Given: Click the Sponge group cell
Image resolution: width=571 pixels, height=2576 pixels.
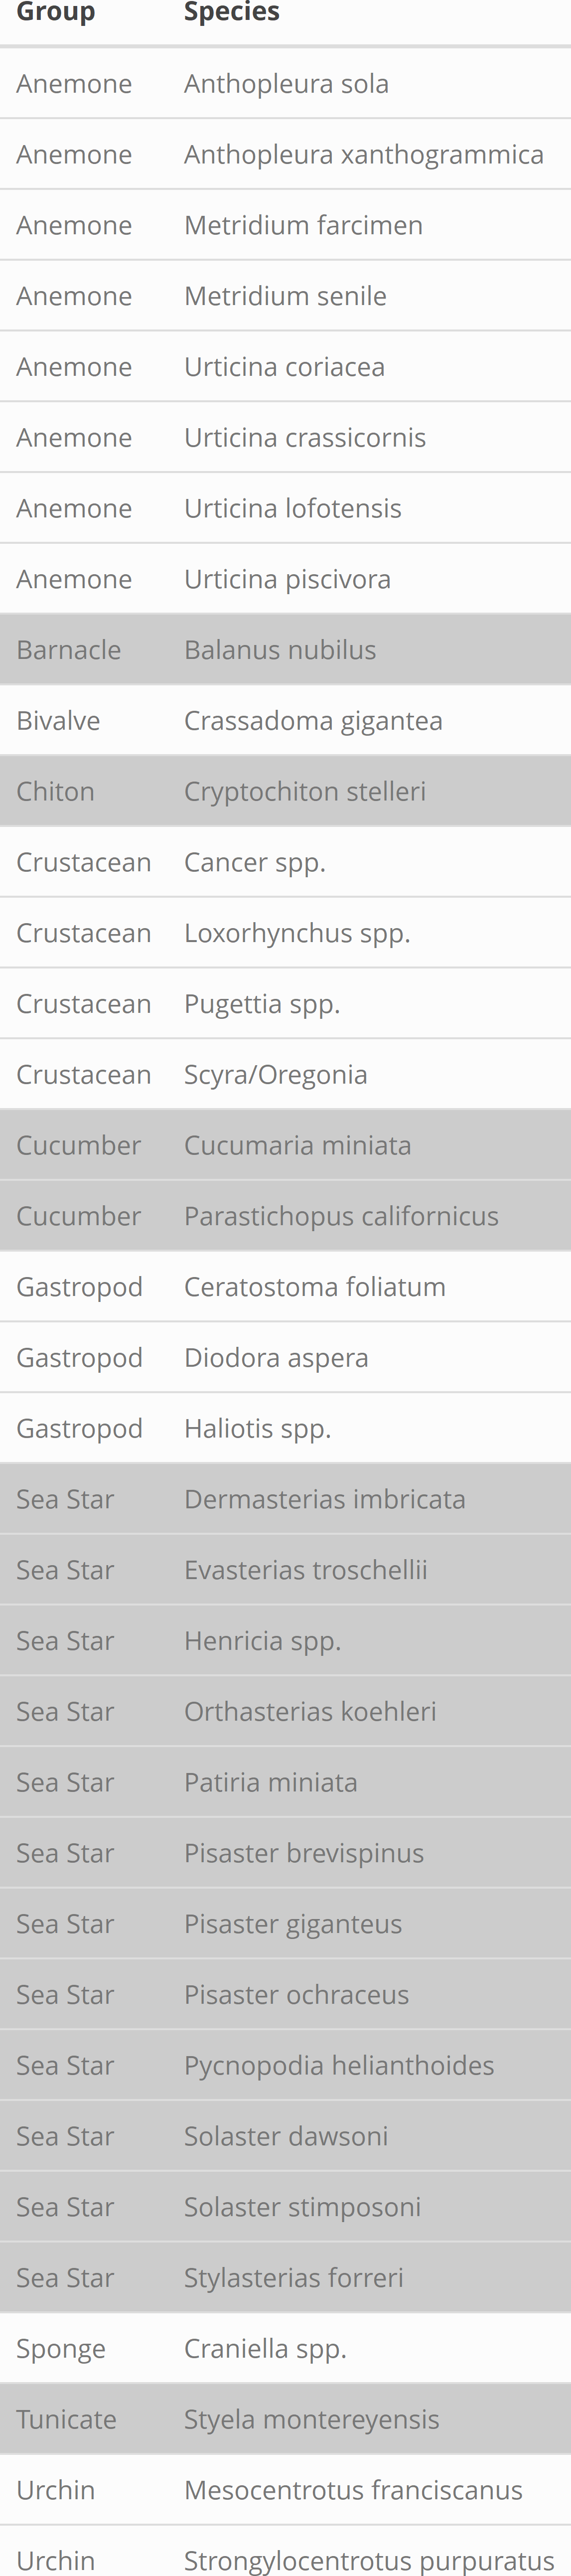Looking at the screenshot, I should 60,2349.
